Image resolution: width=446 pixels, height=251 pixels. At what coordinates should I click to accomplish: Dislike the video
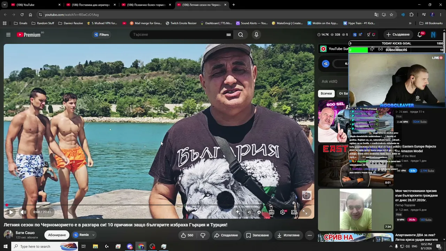point(203,235)
